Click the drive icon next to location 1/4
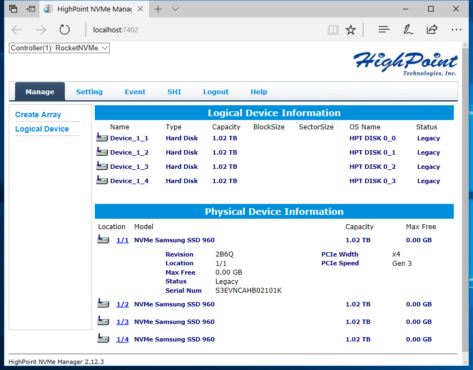473x370 pixels. click(103, 339)
